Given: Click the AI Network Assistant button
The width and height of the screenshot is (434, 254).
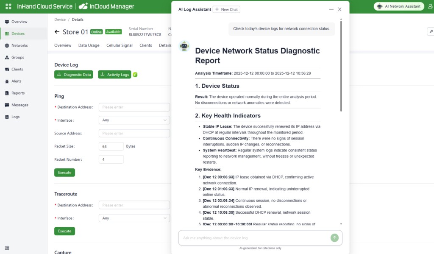Looking at the screenshot, I should 399,6.
